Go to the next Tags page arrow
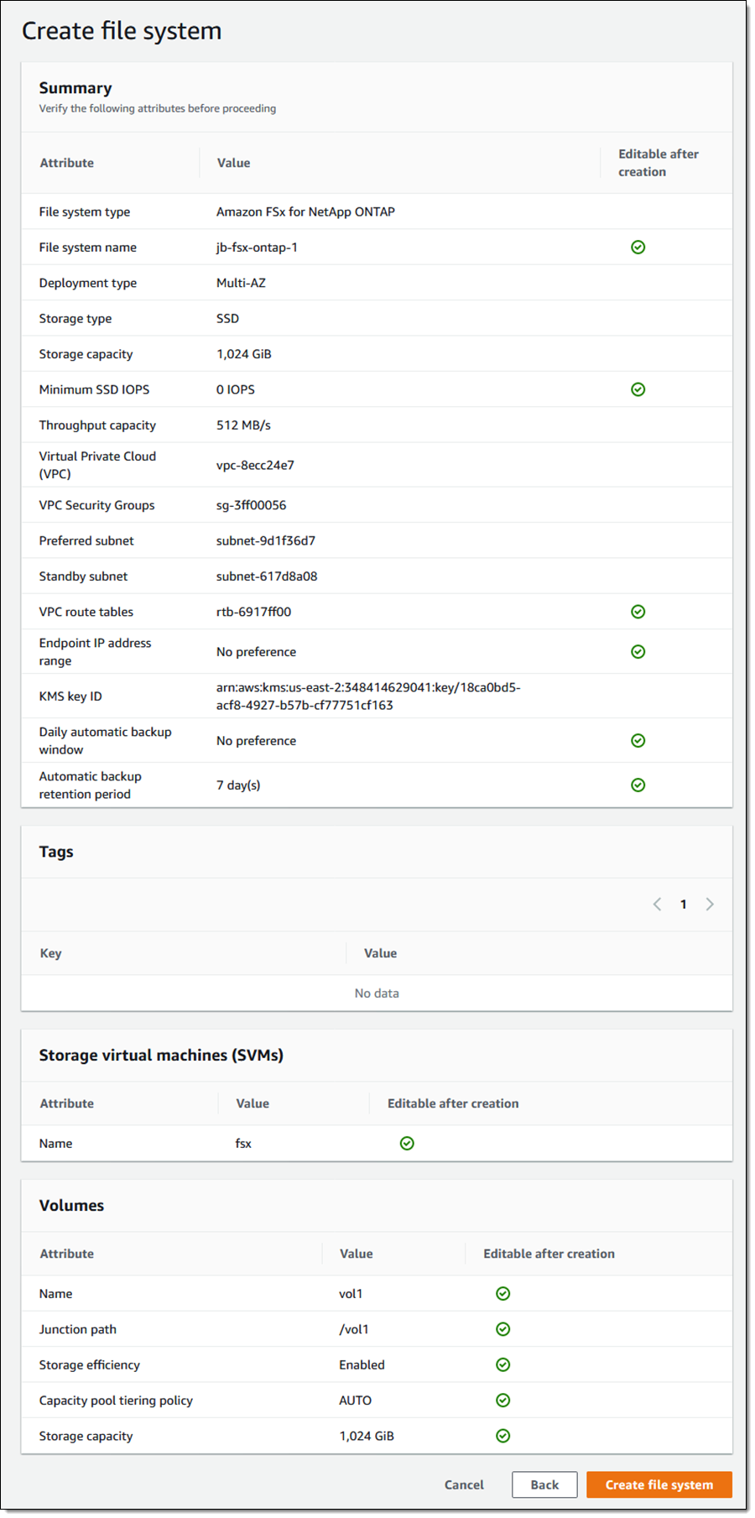Image resolution: width=755 pixels, height=1518 pixels. [x=710, y=905]
